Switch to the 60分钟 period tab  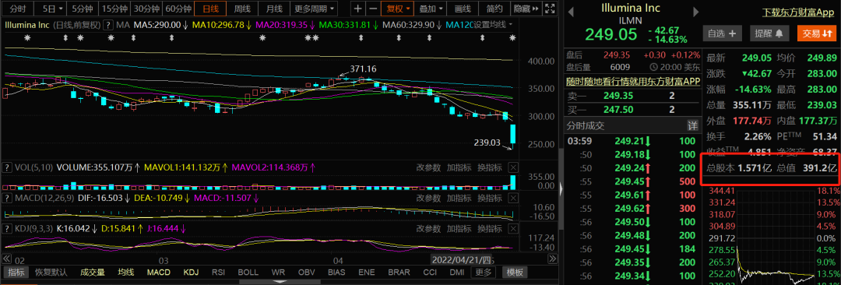[x=178, y=9]
